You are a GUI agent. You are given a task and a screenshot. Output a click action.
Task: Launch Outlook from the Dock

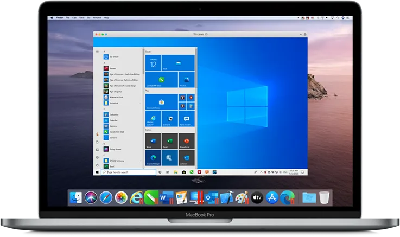212,197
